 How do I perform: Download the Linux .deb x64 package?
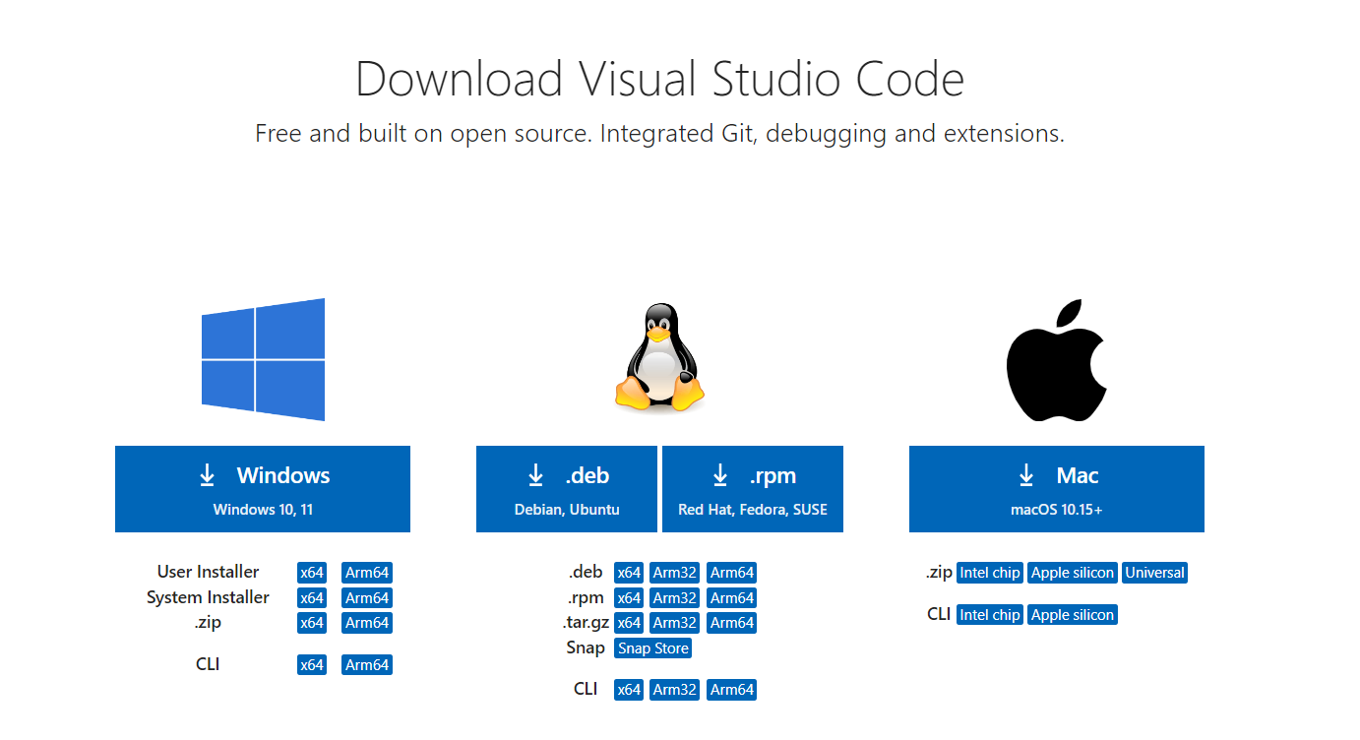[x=629, y=573]
